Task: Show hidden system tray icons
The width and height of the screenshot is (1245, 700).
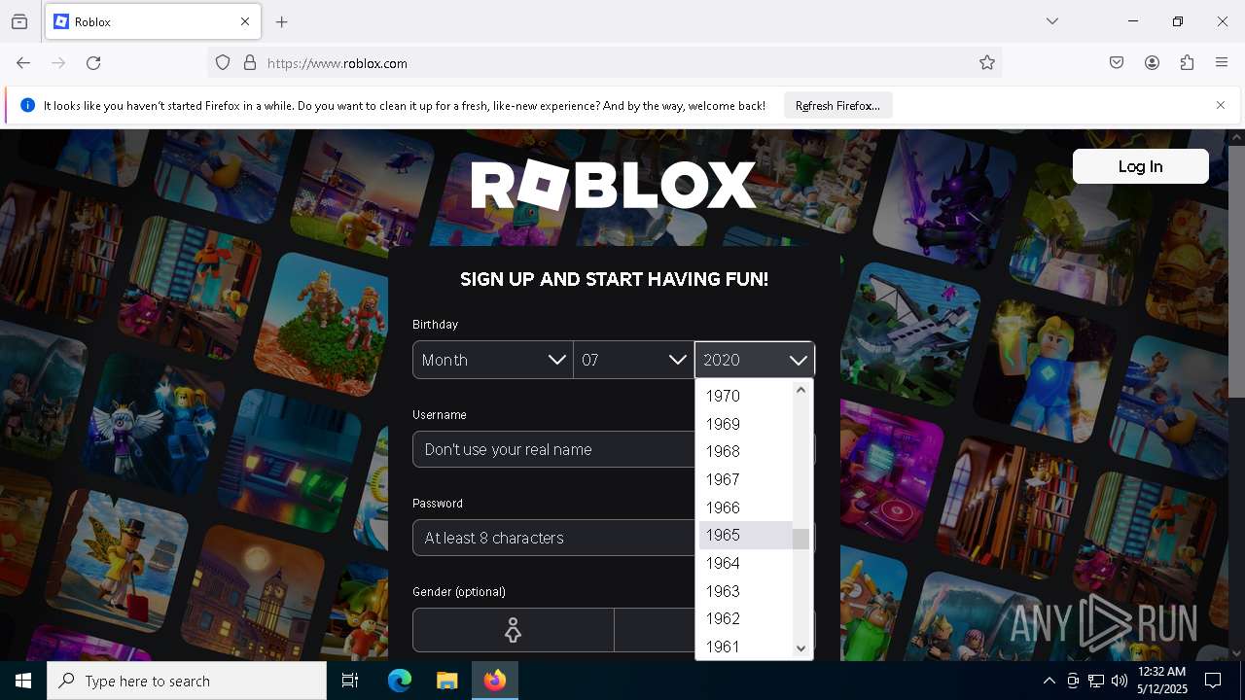Action: pyautogui.click(x=1049, y=681)
